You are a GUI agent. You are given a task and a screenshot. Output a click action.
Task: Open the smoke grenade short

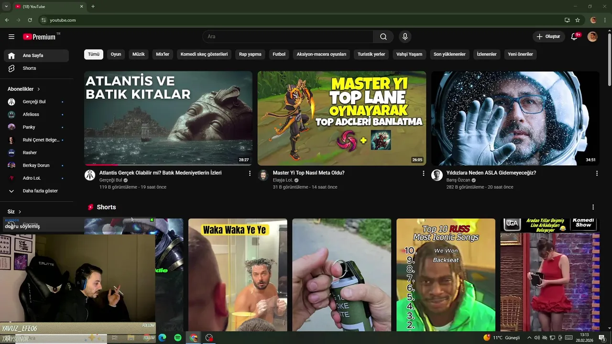coord(342,275)
